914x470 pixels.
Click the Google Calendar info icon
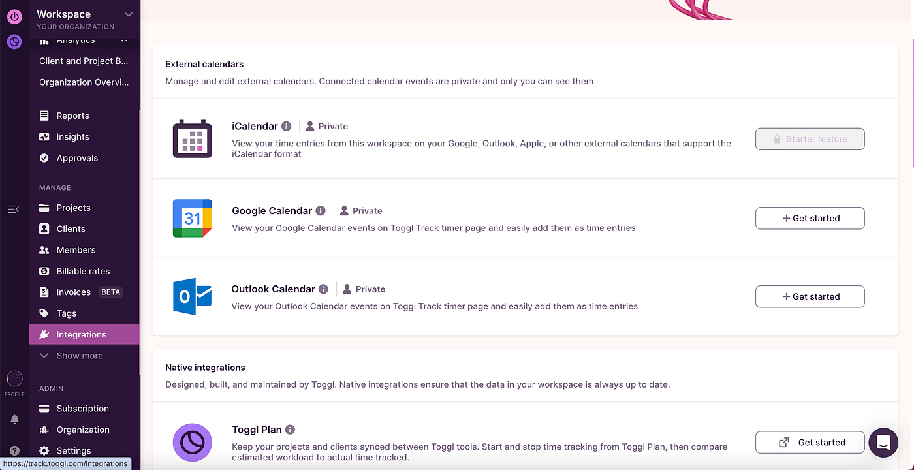321,211
